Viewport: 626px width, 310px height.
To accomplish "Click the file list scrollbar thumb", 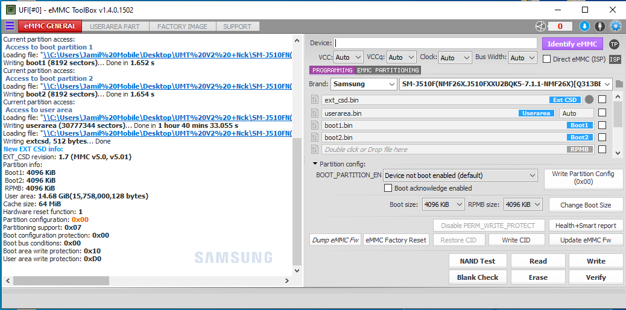I will point(618,114).
